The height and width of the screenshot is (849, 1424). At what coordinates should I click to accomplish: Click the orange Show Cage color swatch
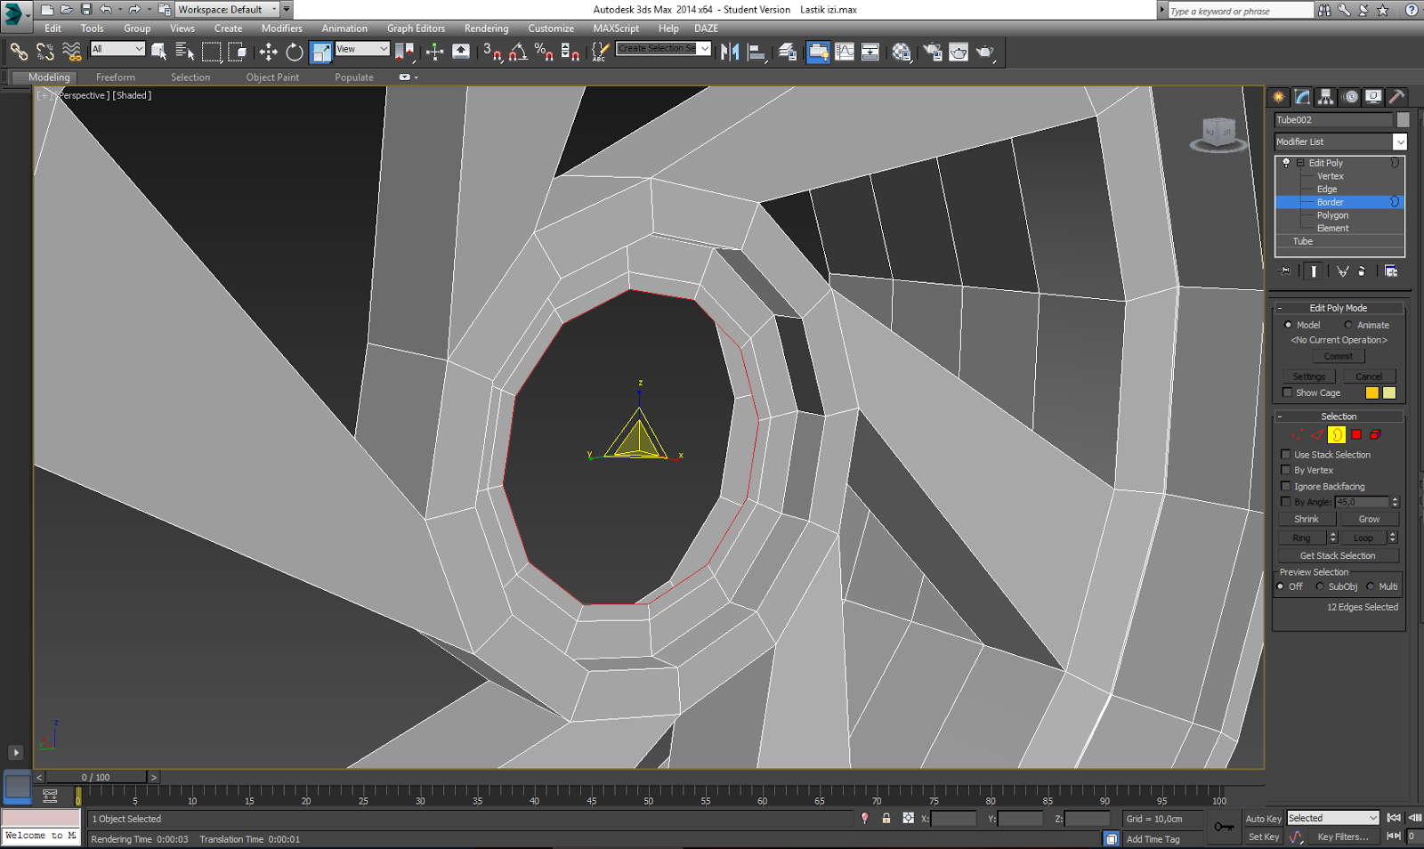point(1372,393)
